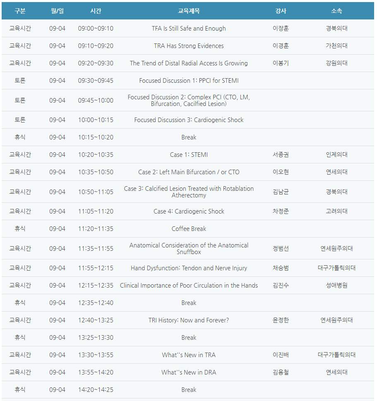Click lecturer name 이경훈
377x401 pixels.
(281, 46)
